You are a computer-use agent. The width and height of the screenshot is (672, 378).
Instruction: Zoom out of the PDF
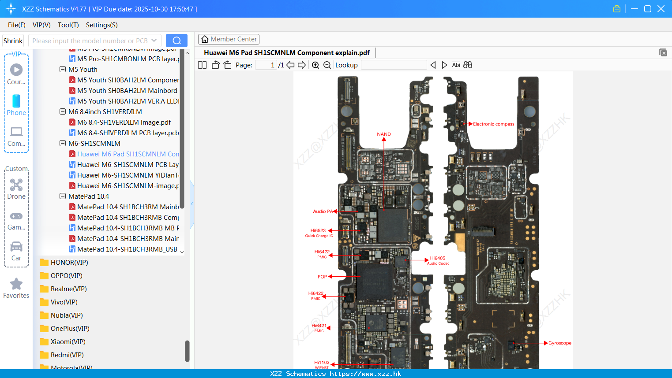327,65
